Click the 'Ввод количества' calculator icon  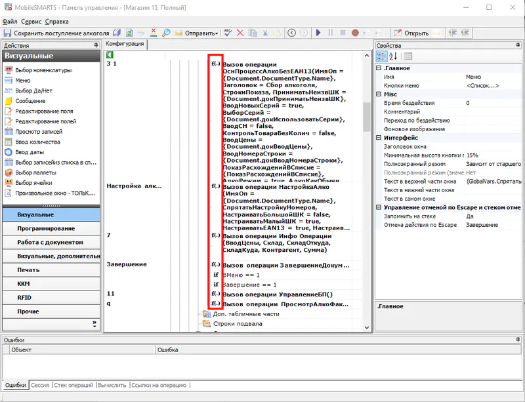9,142
